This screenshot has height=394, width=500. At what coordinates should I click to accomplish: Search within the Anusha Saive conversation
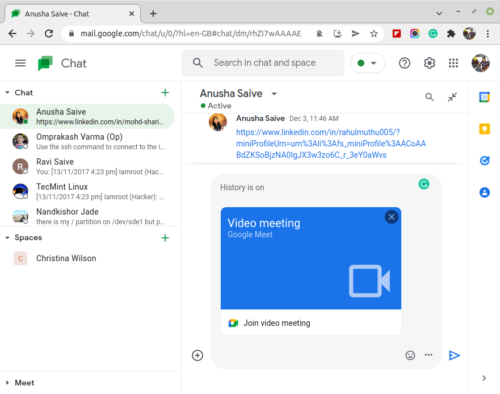click(x=430, y=97)
